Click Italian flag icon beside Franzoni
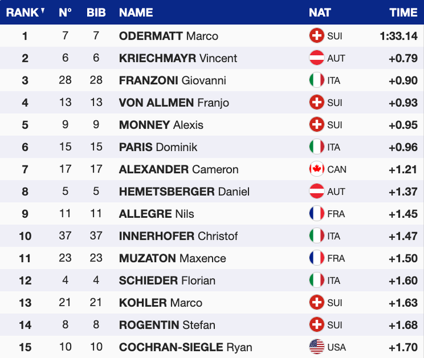 [317, 81]
